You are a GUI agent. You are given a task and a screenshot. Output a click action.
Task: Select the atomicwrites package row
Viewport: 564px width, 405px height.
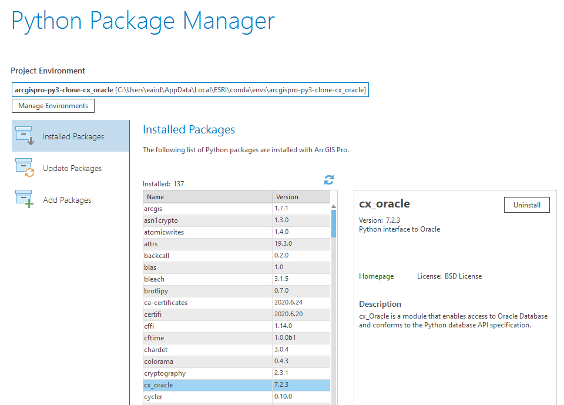(x=236, y=232)
